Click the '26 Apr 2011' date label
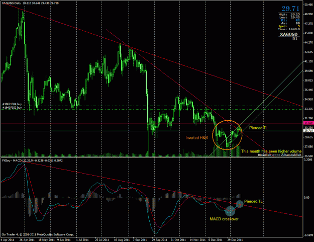This screenshot has width=314, height=242. (27, 240)
